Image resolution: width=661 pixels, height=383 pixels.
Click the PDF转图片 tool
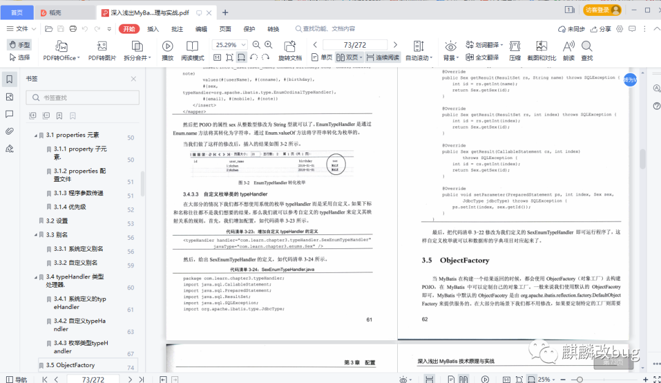click(102, 51)
